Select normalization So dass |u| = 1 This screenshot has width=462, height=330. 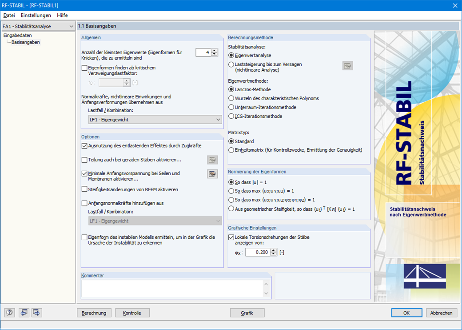[231, 182]
